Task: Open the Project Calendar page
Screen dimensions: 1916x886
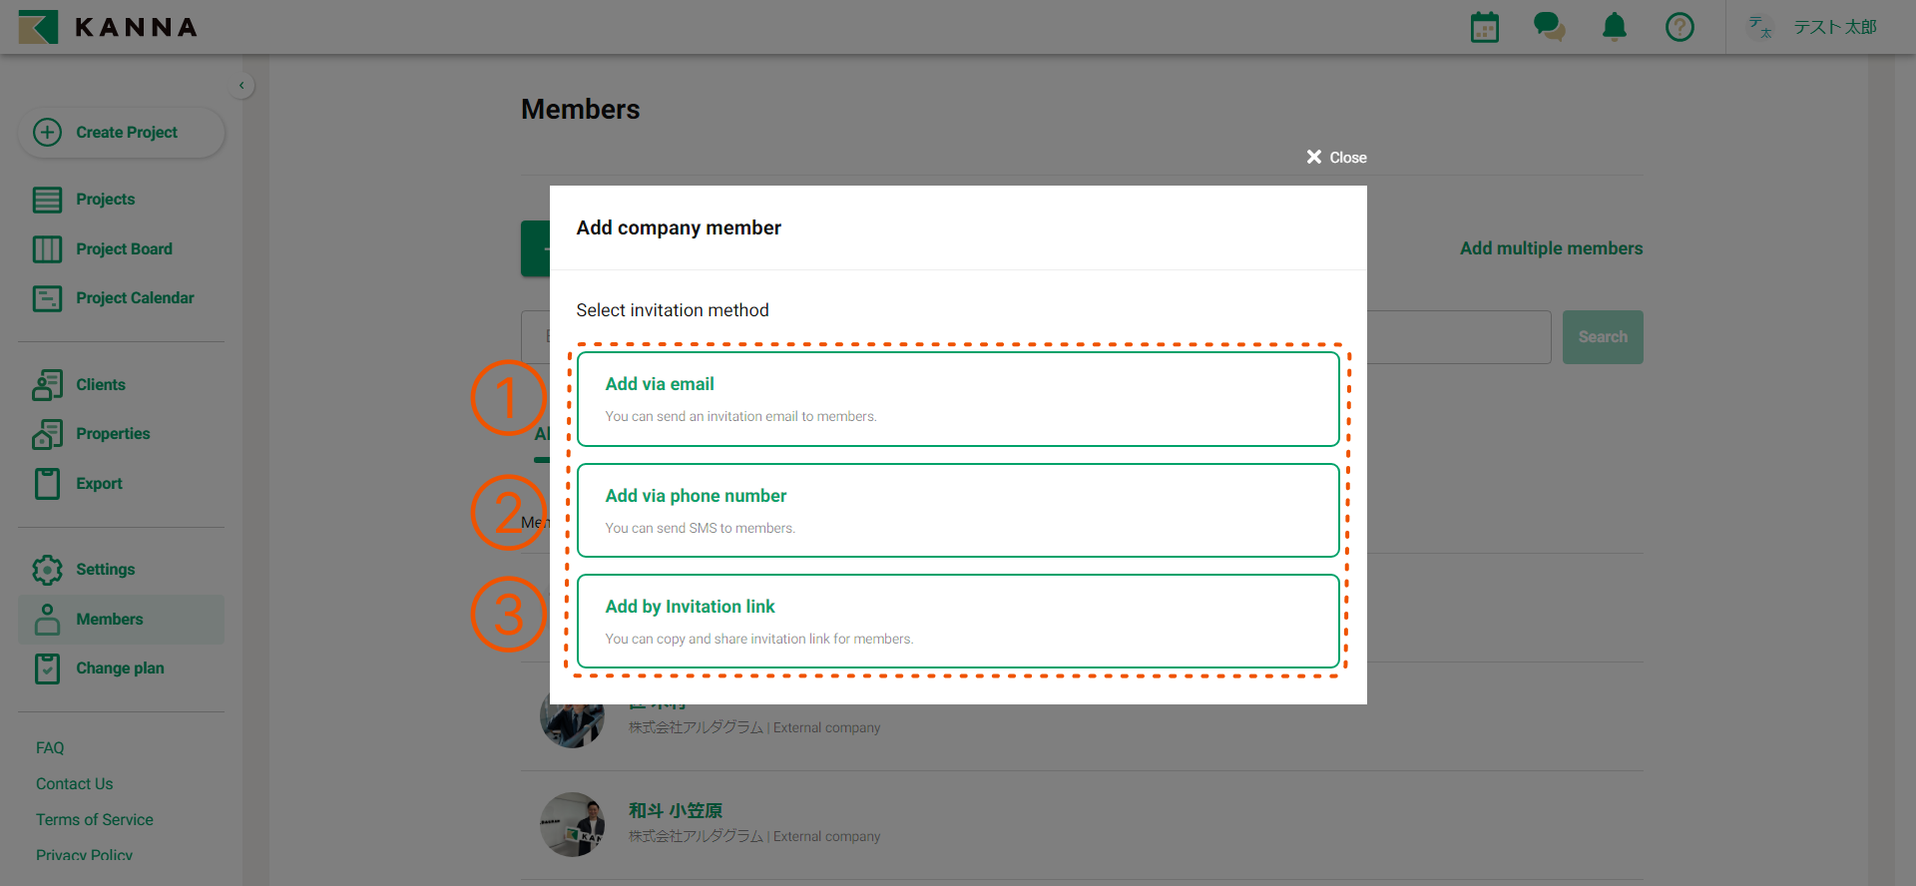Action: (135, 298)
